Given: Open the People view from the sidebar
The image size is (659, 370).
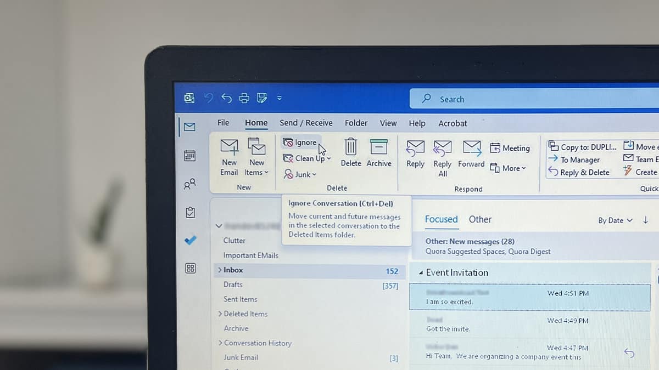Looking at the screenshot, I should point(189,184).
